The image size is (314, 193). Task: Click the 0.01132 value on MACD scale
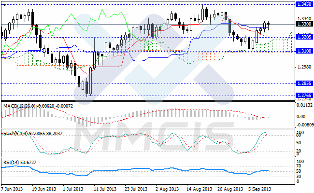pyautogui.click(x=304, y=104)
